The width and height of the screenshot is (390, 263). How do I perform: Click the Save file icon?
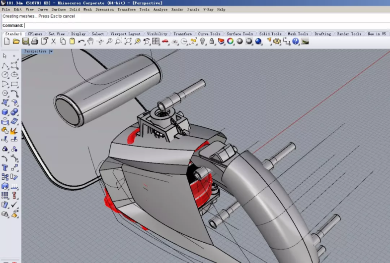pyautogui.click(x=25, y=42)
